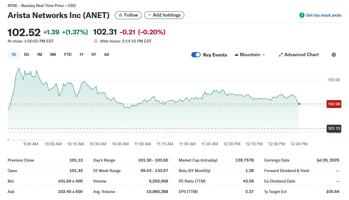This screenshot has width=349, height=200.
Task: Click the 11:00 AM axis label
Action: coord(143,144)
